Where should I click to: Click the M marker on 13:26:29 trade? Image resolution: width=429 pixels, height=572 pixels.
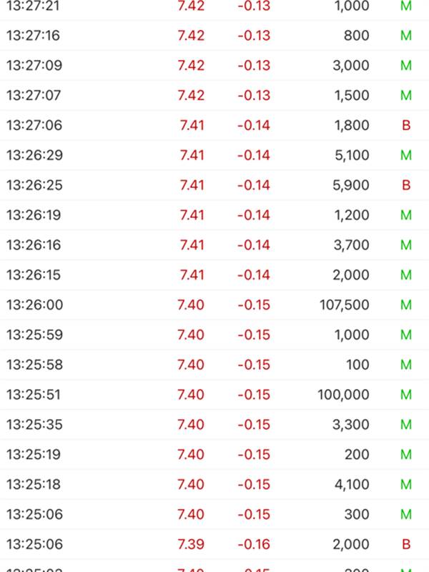[406, 155]
